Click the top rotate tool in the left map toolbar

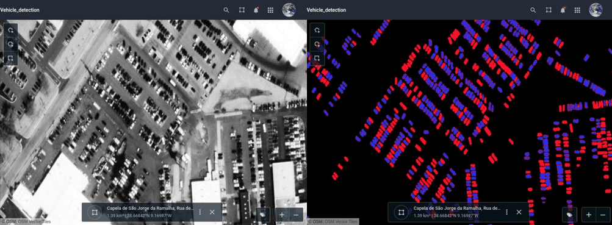click(10, 30)
